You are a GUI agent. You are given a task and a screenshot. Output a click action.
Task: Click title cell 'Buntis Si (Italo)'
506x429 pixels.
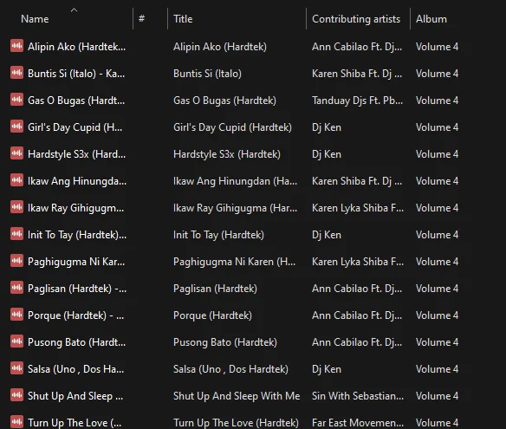(x=207, y=74)
